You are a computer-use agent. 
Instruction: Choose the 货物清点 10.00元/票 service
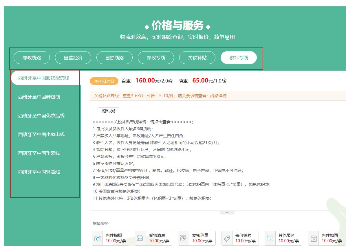coord(153,238)
